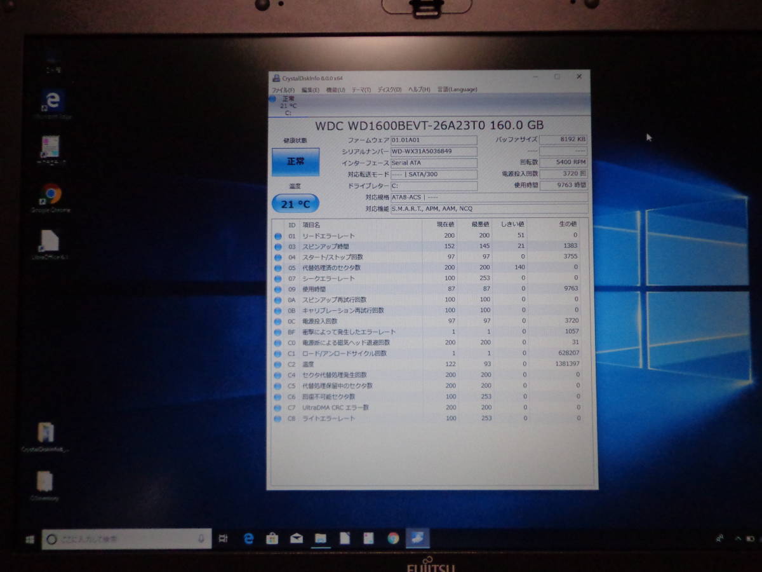Click the 正常 health status button

[x=295, y=161]
